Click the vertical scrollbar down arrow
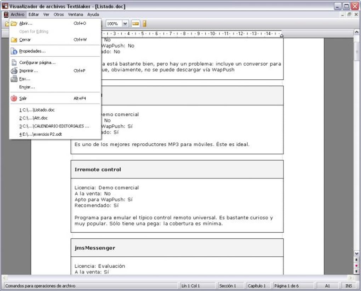This screenshot has height=291, width=361. click(x=356, y=254)
